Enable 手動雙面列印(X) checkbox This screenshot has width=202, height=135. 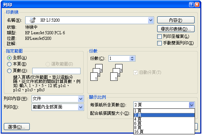159,43
